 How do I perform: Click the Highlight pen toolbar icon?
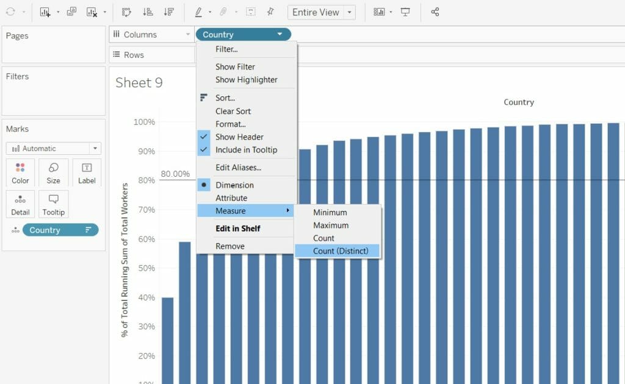pyautogui.click(x=198, y=12)
